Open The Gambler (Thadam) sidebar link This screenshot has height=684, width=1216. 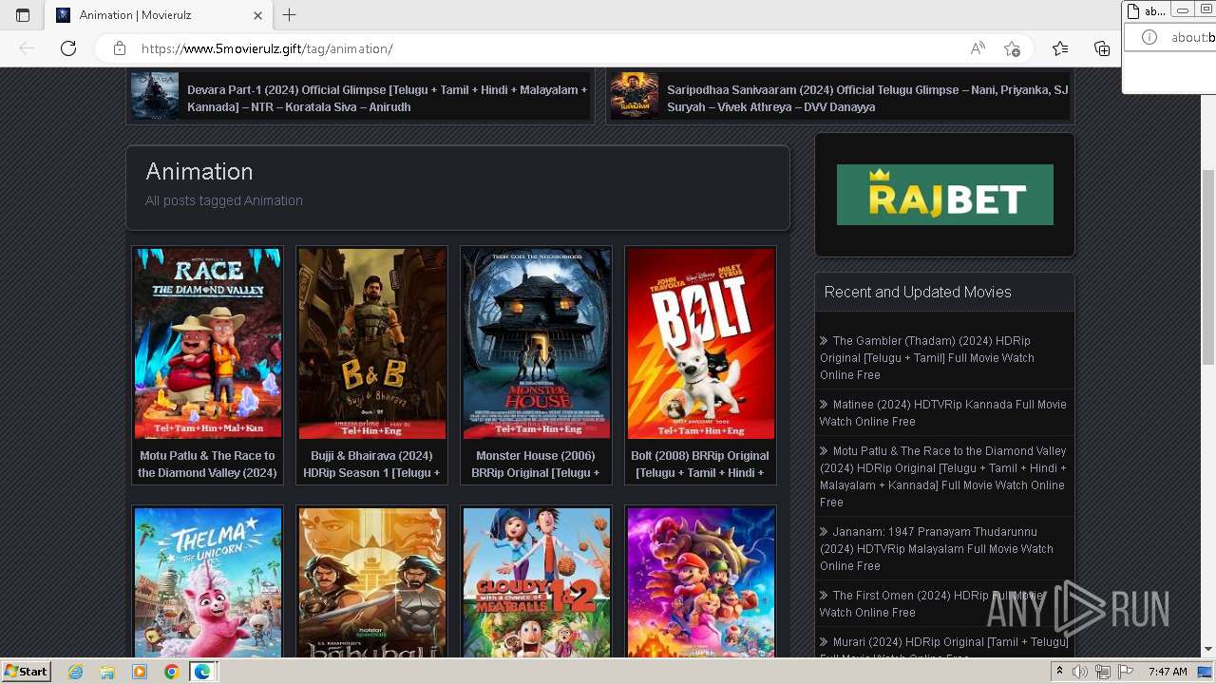pyautogui.click(x=927, y=358)
